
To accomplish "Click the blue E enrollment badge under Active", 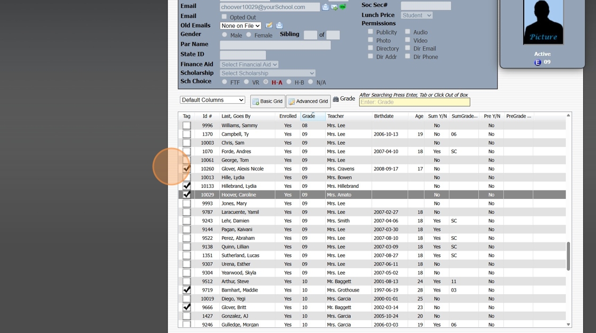I will (537, 62).
